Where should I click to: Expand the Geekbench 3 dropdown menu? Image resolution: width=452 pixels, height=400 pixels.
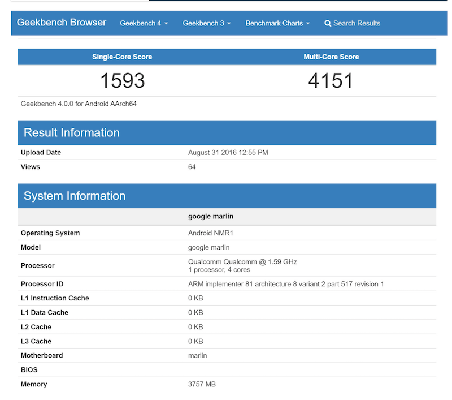[206, 23]
